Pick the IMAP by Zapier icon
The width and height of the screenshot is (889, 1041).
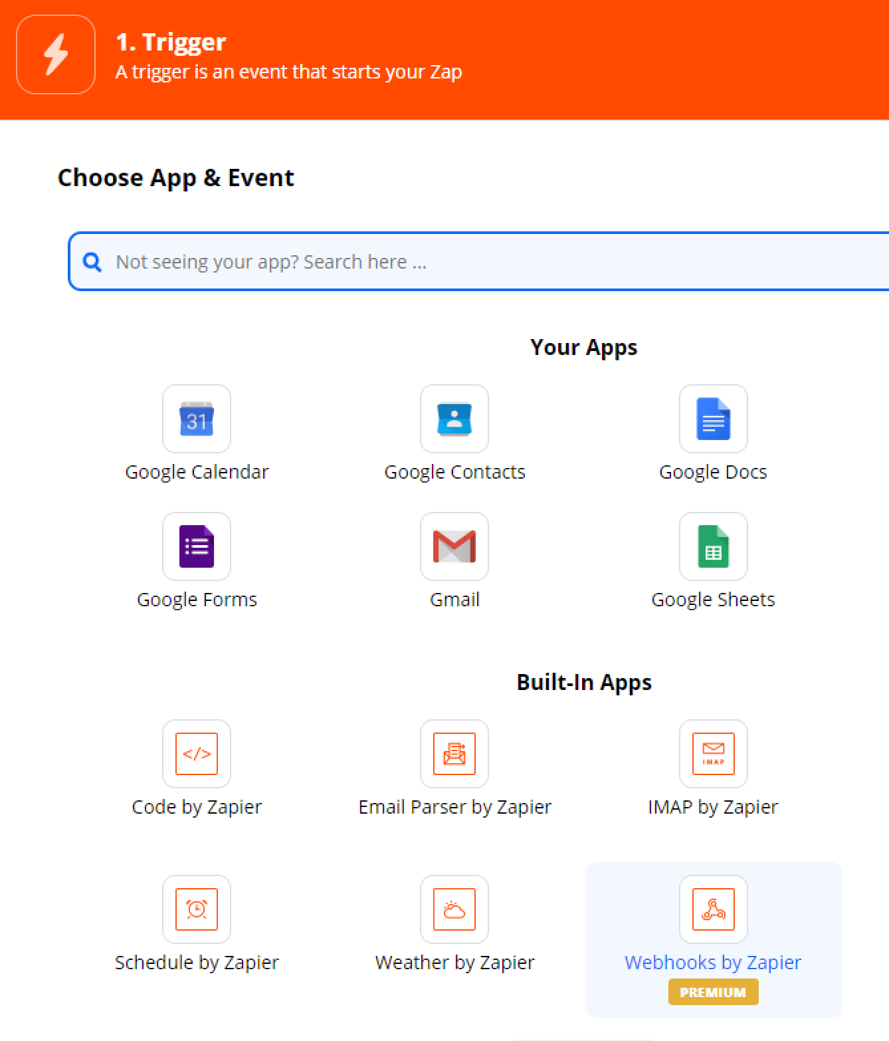pos(714,754)
